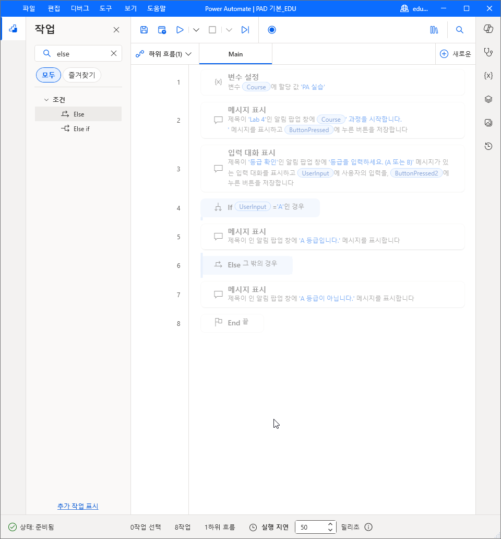This screenshot has height=539, width=501.
Task: Open the 하위 흐름(1) dropdown
Action: (x=164, y=54)
